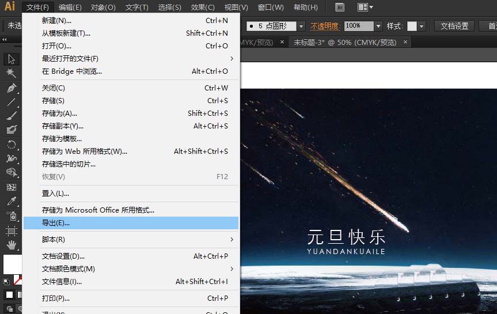Expand 文档颜色模式(M) submenu

[131, 269]
